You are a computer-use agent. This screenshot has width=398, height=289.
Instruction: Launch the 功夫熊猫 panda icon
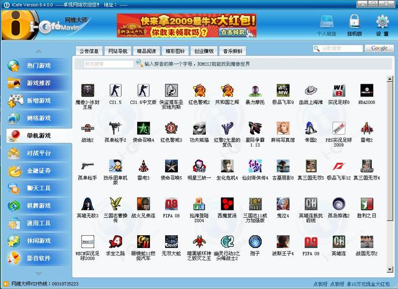pyautogui.click(x=199, y=128)
